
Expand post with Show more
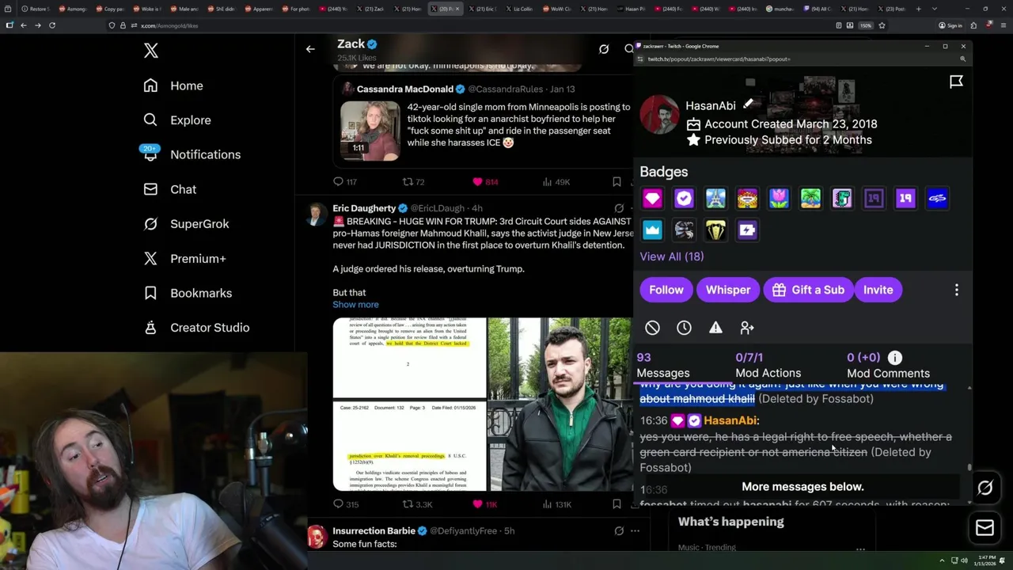point(355,305)
